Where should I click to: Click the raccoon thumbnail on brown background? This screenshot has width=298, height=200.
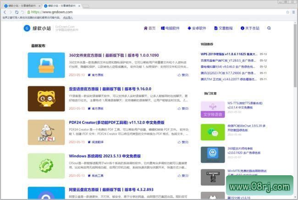coord(46,99)
